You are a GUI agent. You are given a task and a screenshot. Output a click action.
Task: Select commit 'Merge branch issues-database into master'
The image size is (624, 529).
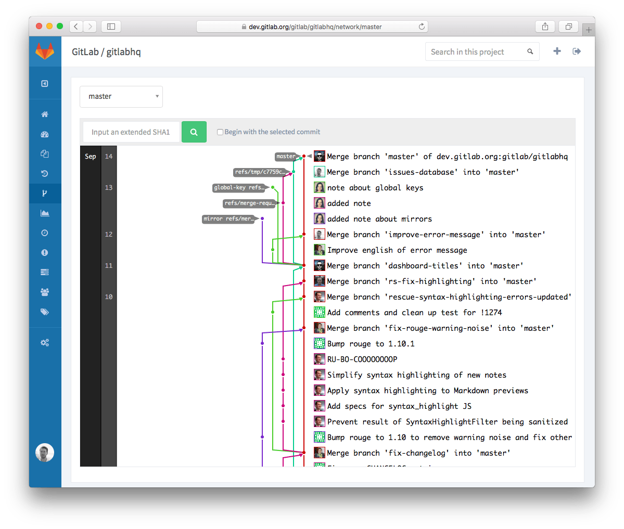click(x=423, y=172)
